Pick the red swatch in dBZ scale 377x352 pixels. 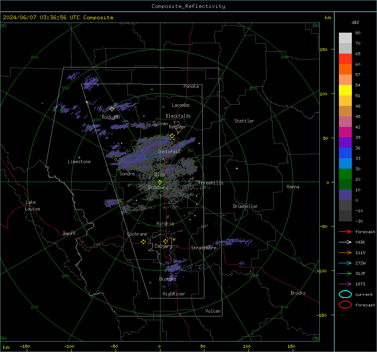345,59
